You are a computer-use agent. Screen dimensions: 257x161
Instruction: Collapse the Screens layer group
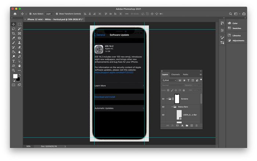[x=167, y=99]
